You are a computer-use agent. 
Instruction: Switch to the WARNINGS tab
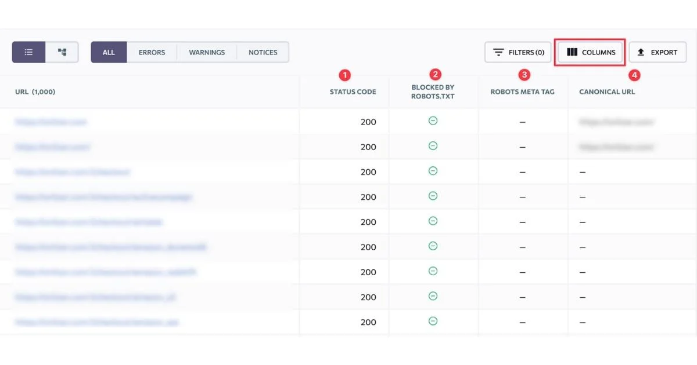[x=206, y=52]
